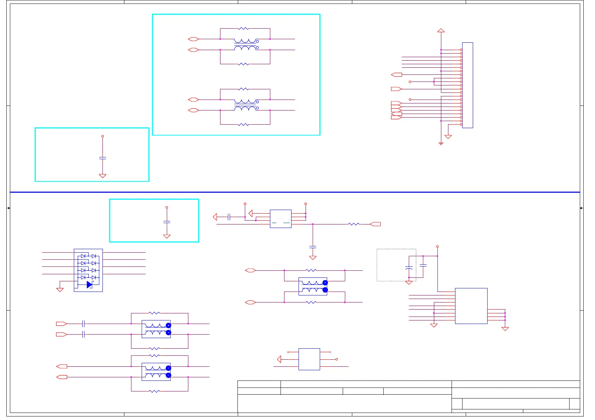Select the lower choke in the large cyan box
595x420 pixels.
246,105
